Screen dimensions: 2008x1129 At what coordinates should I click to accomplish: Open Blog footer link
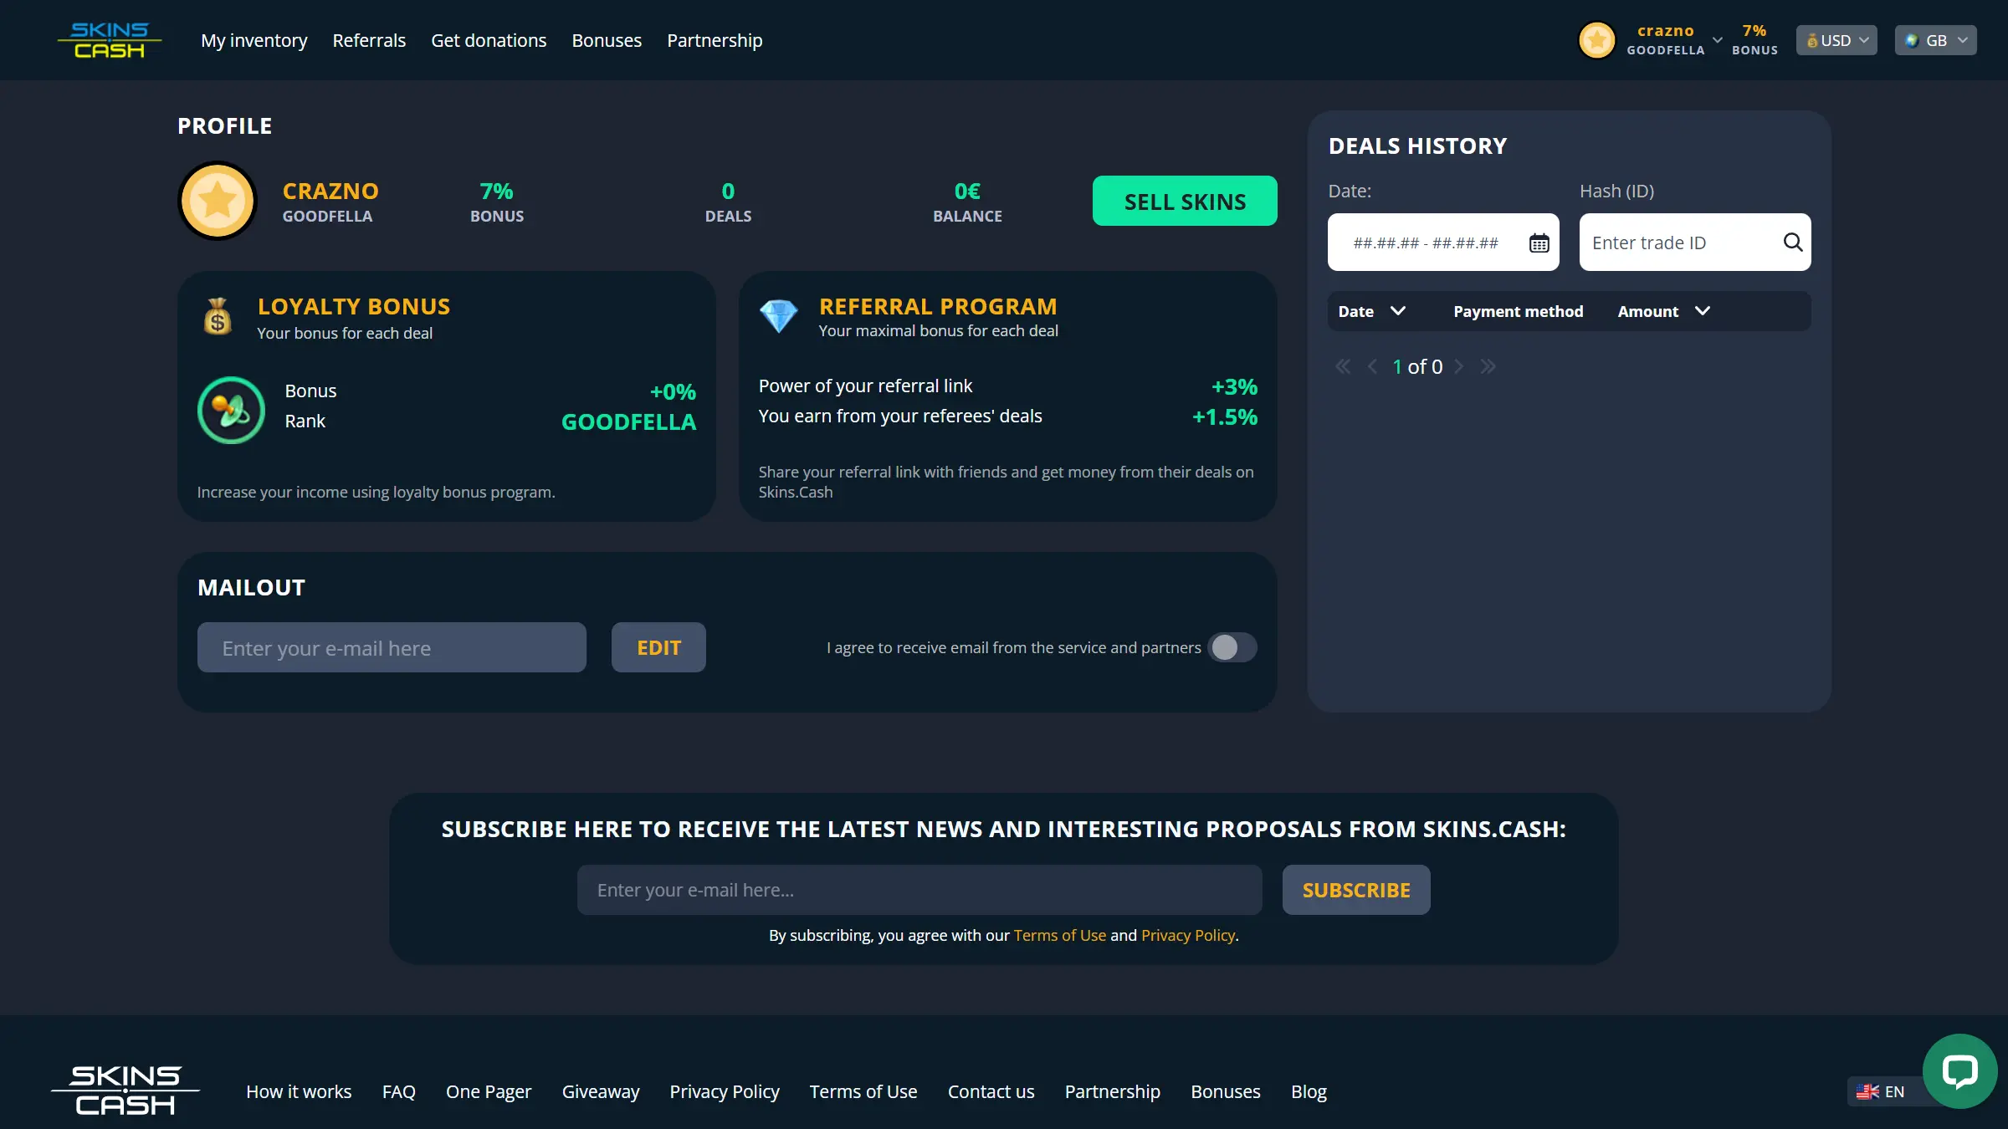pyautogui.click(x=1309, y=1091)
